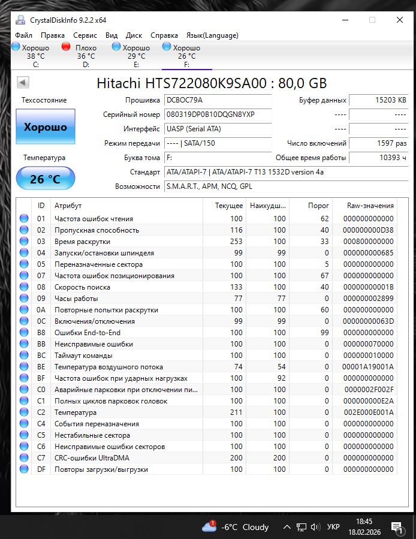416x539 pixels.
Task: Click the Интерфейс field UASP (Serial ATA)
Action: point(218,129)
